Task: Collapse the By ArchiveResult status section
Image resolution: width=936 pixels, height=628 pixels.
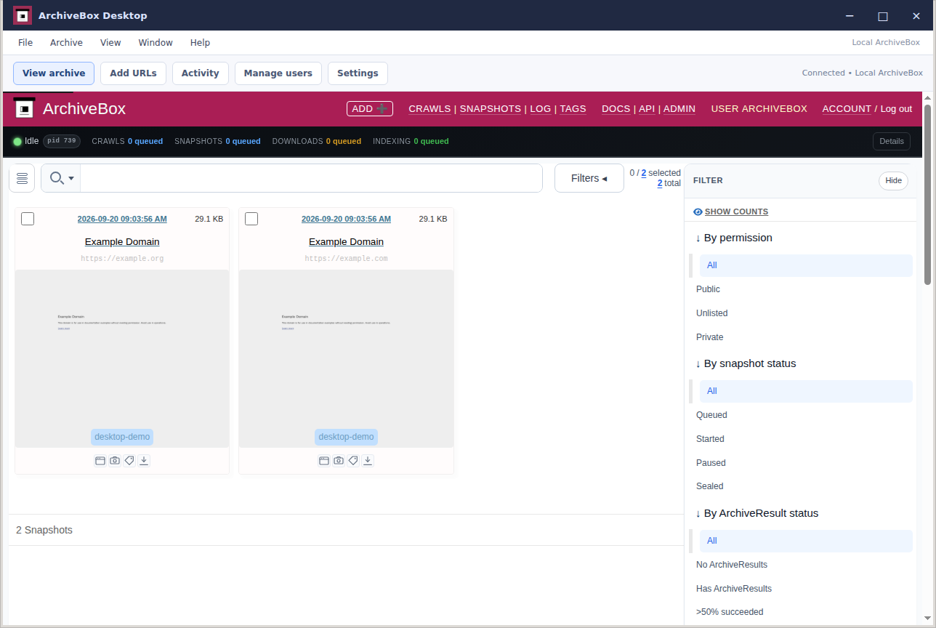Action: point(757,513)
